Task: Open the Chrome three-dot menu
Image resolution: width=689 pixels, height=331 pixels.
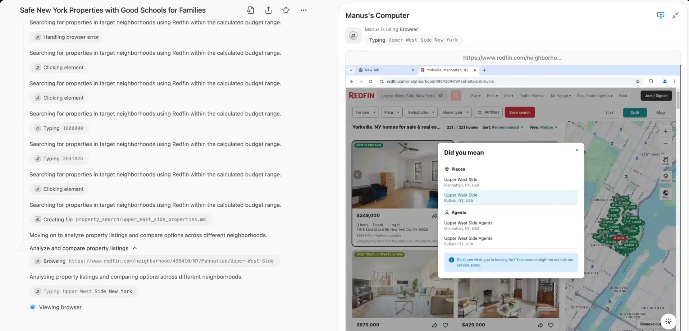Action: coord(674,82)
